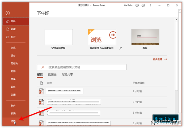Open the 共享 option
This screenshot has width=184, height=128.
pyautogui.click(x=16, y=79)
